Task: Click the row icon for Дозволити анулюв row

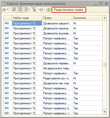Action: point(7,33)
